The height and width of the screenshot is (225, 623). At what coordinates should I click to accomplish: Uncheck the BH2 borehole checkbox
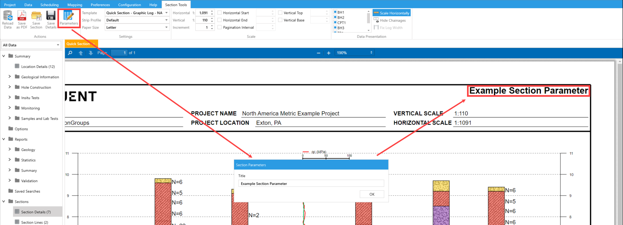[335, 17]
